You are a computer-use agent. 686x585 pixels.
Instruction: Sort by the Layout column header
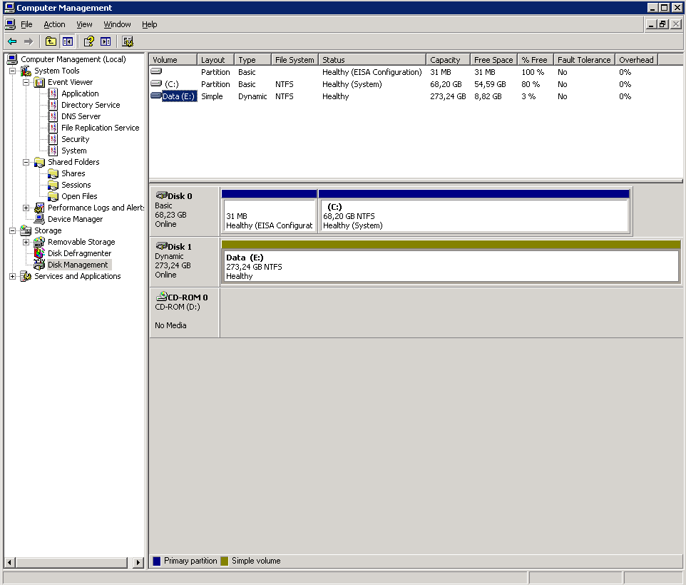[x=215, y=59]
